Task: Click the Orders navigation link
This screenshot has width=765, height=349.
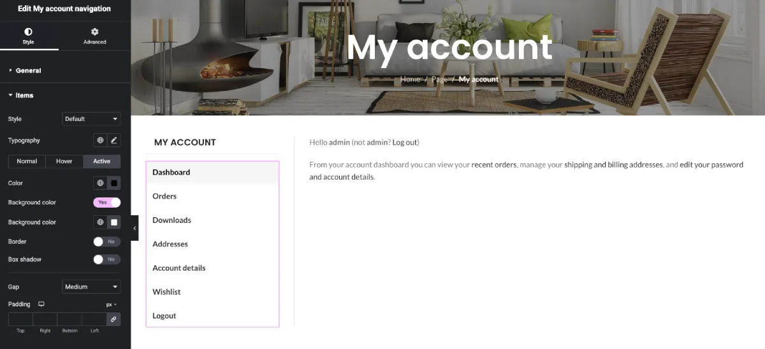Action: pyautogui.click(x=164, y=196)
